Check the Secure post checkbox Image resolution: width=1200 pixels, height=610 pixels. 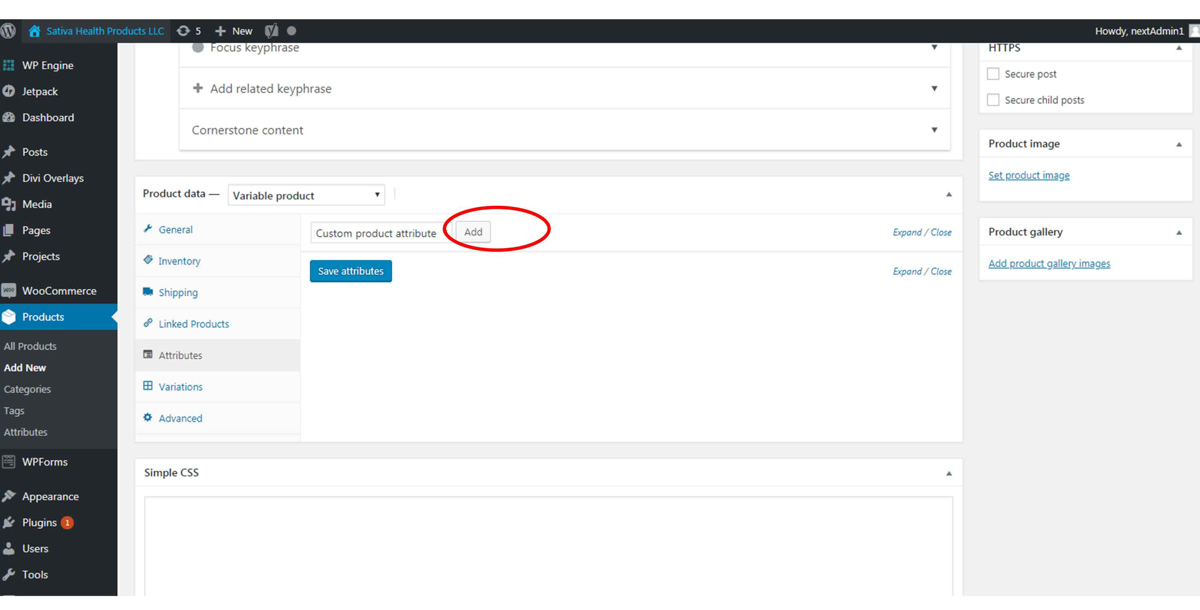pos(993,74)
